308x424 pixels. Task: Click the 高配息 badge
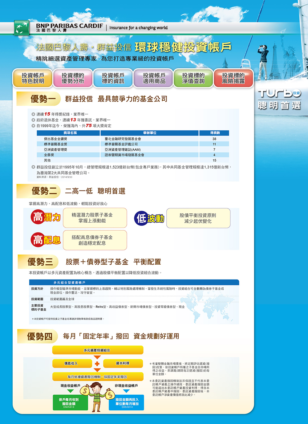(x=46, y=240)
